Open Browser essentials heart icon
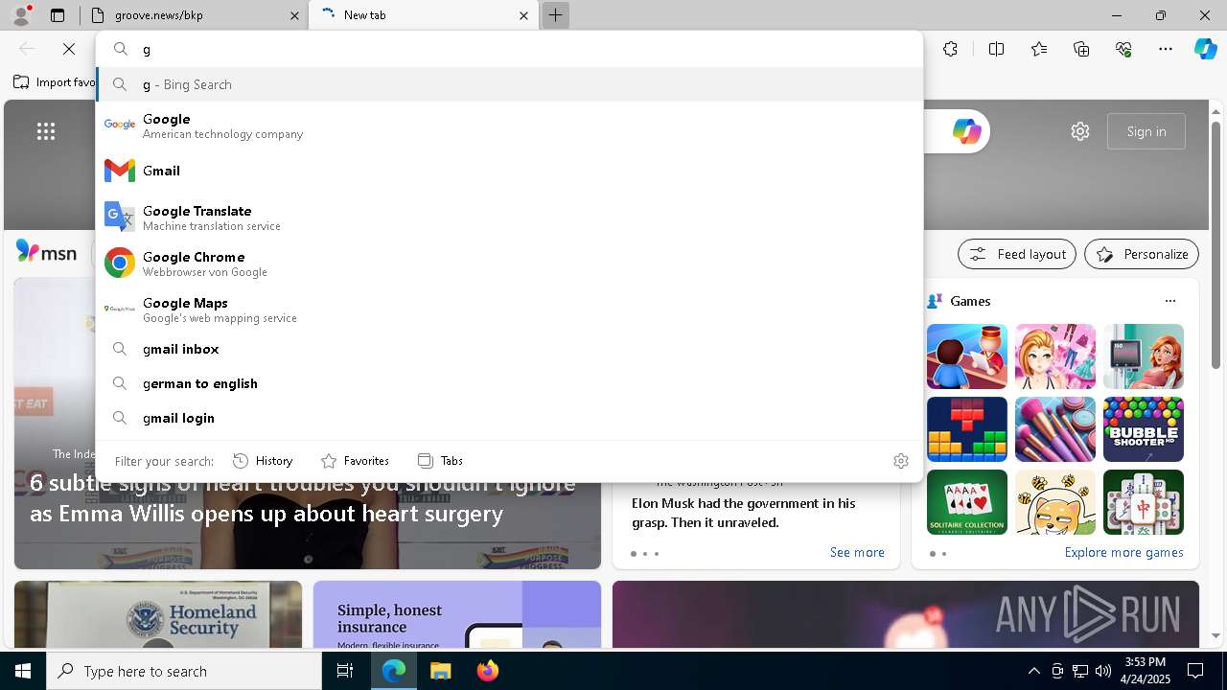Screen dimensions: 1227x690 [1123, 49]
